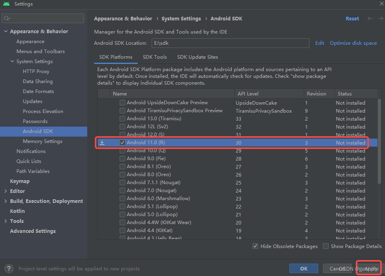Image resolution: width=385 pixels, height=276 pixels.
Task: Open Path Variables settings
Action: tap(33, 171)
